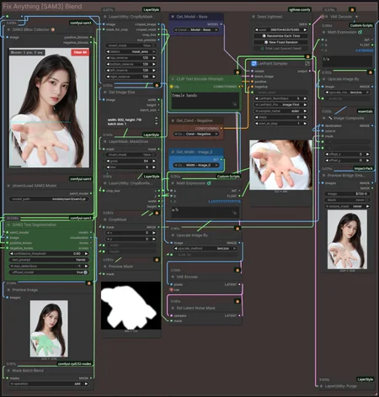This screenshot has width=379, height=397.
Task: Collapse the Mask Batch Blend node title dot
Action: (x=8, y=370)
